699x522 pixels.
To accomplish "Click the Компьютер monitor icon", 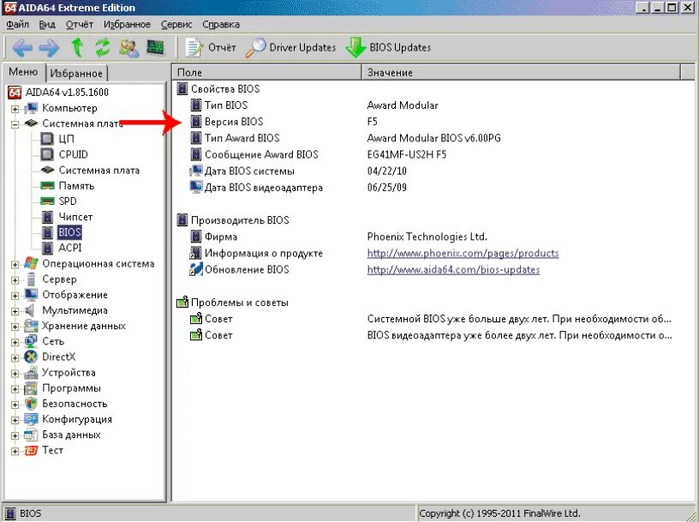I will point(31,108).
